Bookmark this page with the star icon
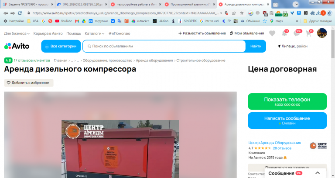 pos(242,13)
